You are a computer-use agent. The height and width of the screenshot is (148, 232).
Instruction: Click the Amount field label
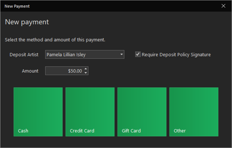point(30,71)
